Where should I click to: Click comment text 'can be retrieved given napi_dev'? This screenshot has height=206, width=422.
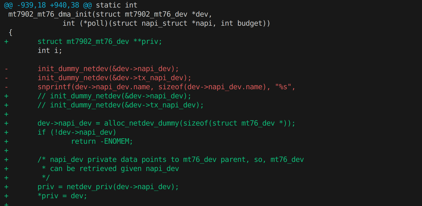(x=114, y=169)
